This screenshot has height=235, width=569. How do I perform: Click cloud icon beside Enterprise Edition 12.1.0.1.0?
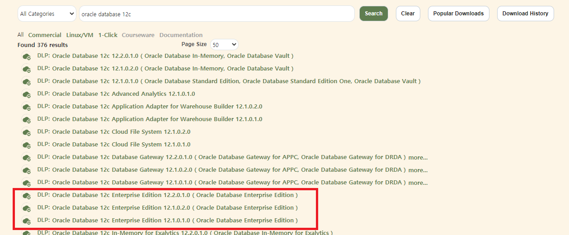pos(27,221)
